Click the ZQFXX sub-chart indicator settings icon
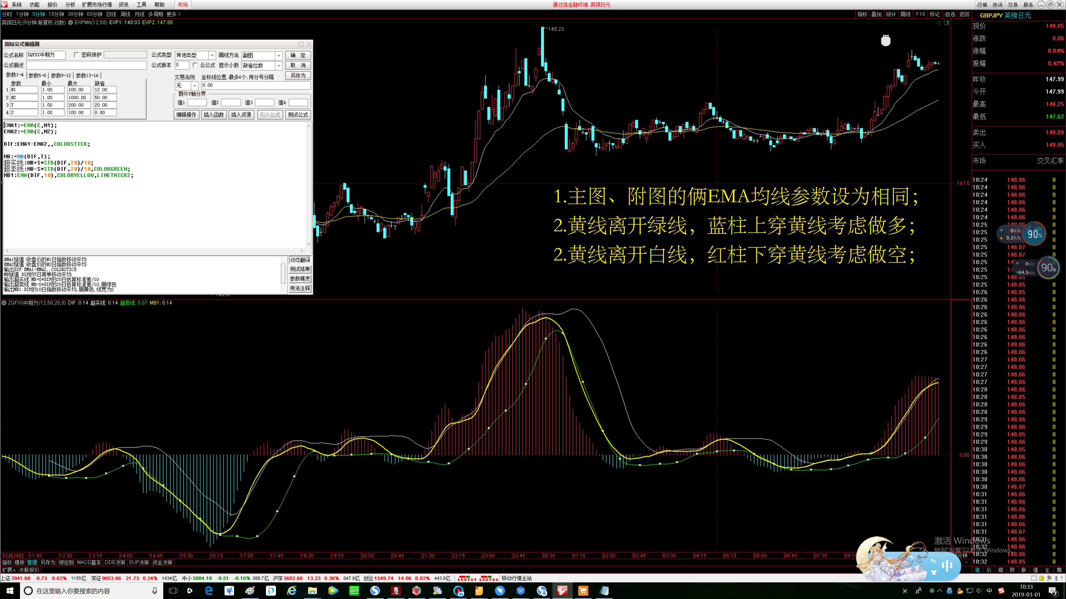Image resolution: width=1066 pixels, height=599 pixels. click(x=4, y=303)
